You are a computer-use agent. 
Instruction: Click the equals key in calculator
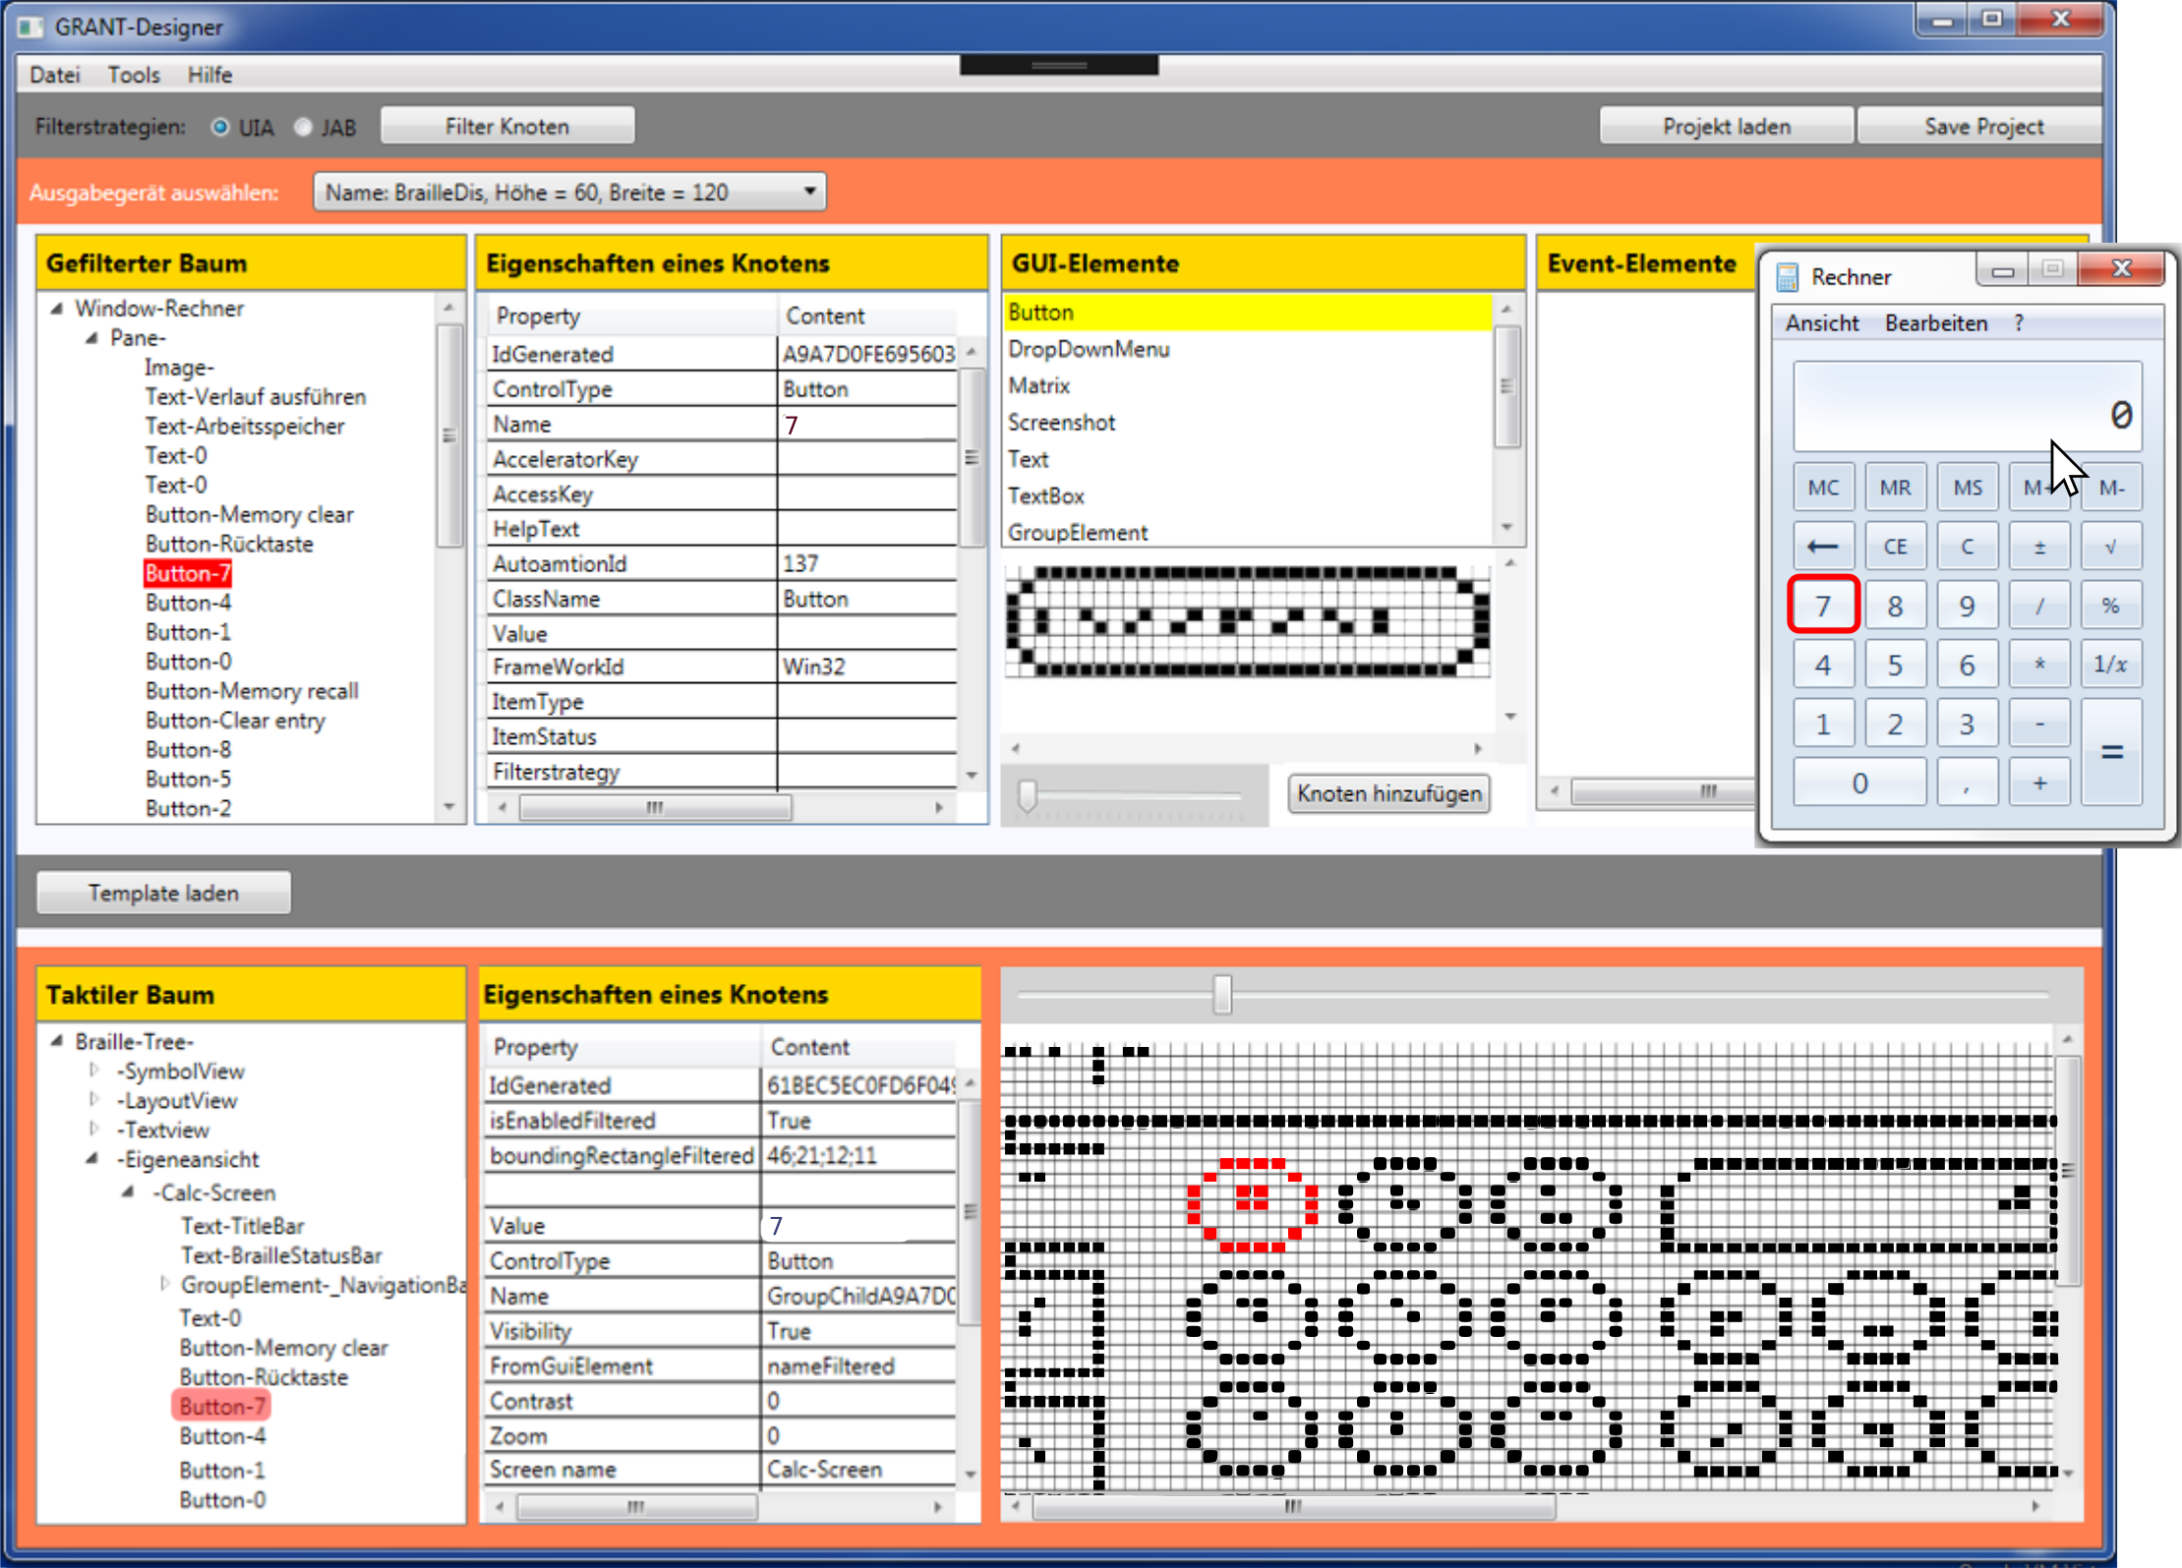(2111, 753)
